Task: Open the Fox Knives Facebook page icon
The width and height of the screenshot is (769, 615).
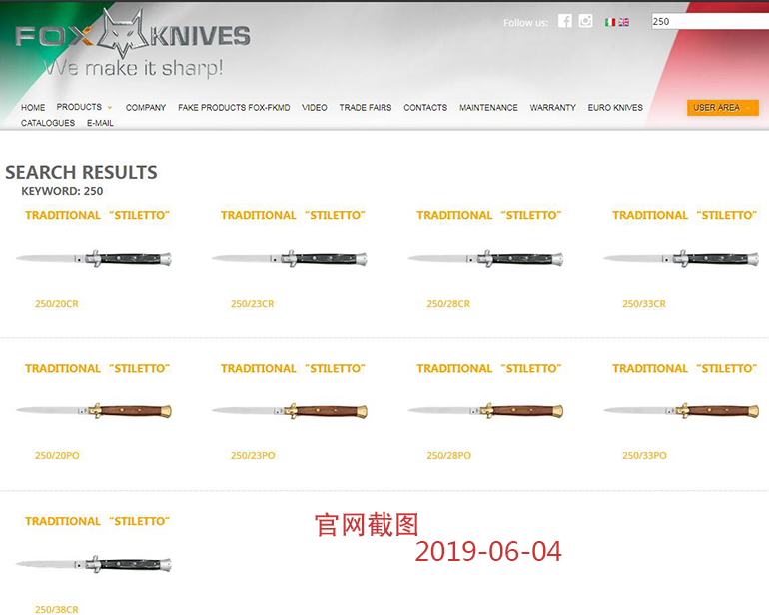Action: click(565, 21)
